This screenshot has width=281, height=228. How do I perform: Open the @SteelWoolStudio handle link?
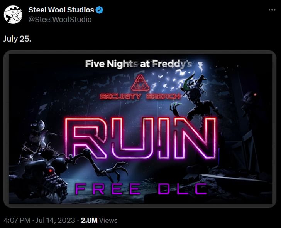coord(60,19)
